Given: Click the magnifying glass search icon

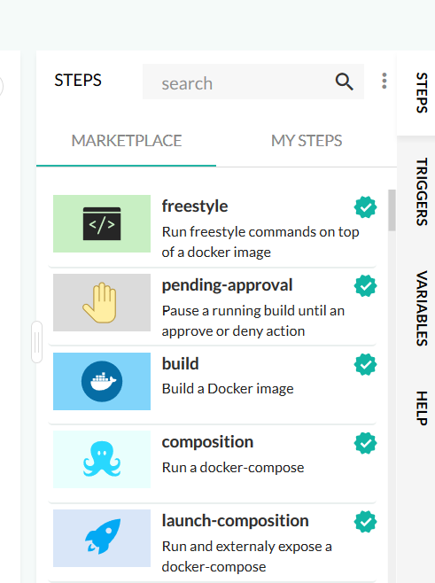Looking at the screenshot, I should [x=344, y=82].
